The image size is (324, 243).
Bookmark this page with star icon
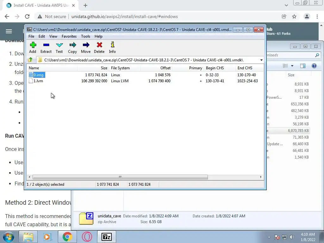(294, 16)
